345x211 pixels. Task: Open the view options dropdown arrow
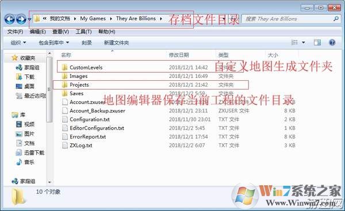pos(304,42)
